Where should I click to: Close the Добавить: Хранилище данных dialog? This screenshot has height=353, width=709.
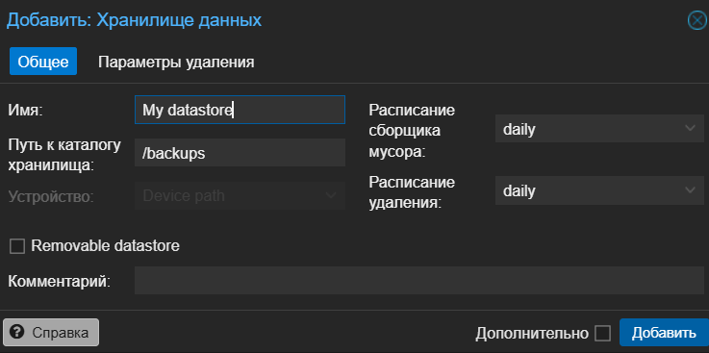(x=696, y=20)
